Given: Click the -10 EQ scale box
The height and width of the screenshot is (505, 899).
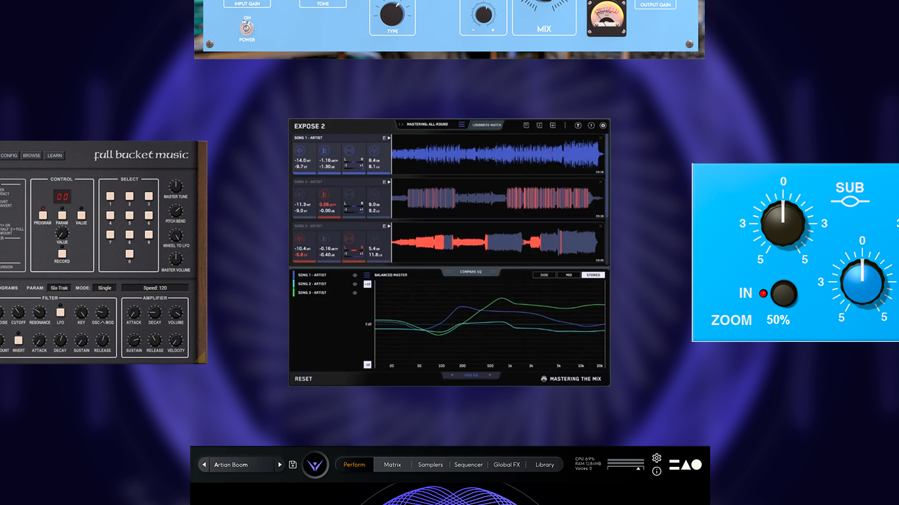Looking at the screenshot, I should click(x=367, y=365).
